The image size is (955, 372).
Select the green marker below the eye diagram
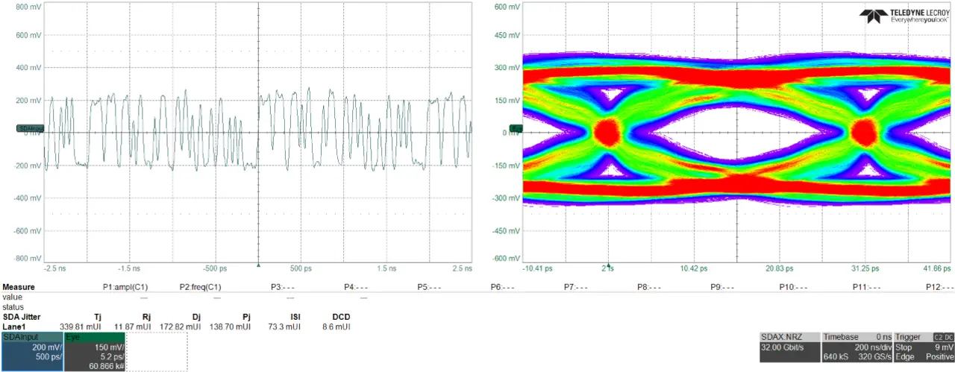click(x=609, y=265)
